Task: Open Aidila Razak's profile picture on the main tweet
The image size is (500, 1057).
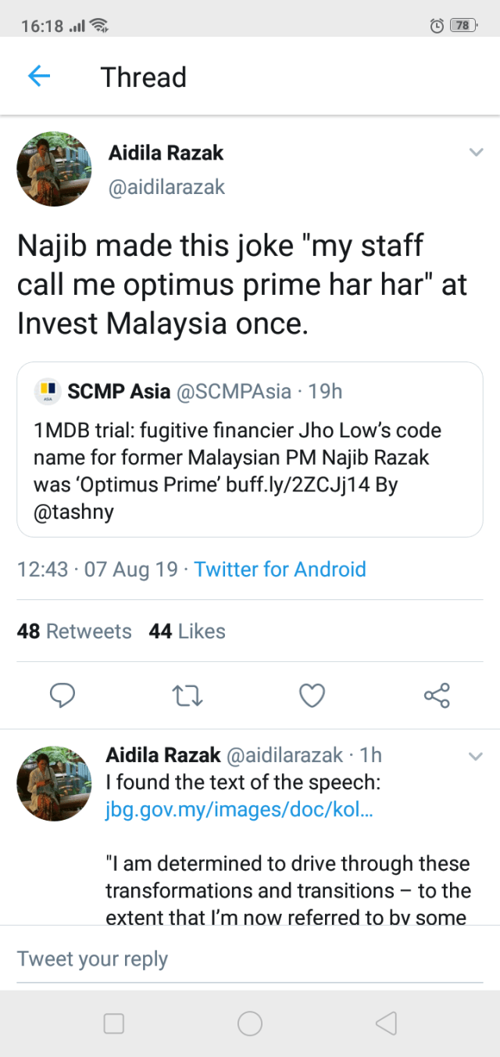Action: pyautogui.click(x=55, y=168)
